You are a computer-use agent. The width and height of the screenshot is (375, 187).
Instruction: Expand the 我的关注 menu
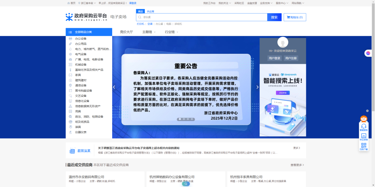tap(225, 3)
